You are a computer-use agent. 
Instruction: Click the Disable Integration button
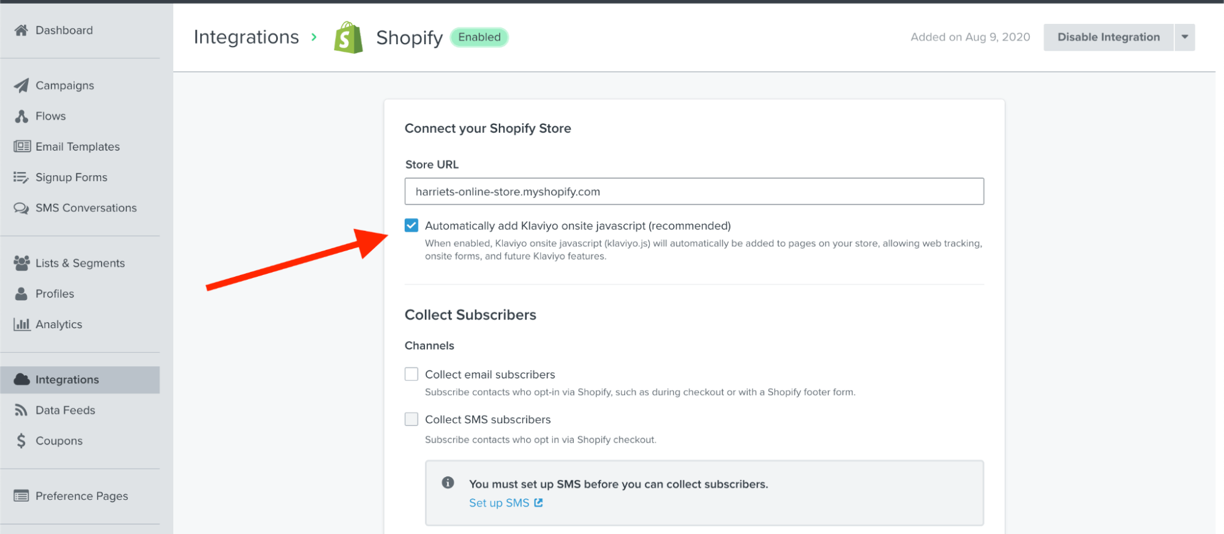[1108, 37]
